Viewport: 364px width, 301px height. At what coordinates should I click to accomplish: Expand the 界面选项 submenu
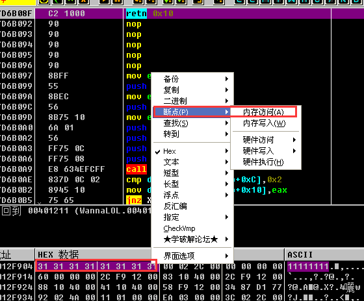pyautogui.click(x=192, y=256)
